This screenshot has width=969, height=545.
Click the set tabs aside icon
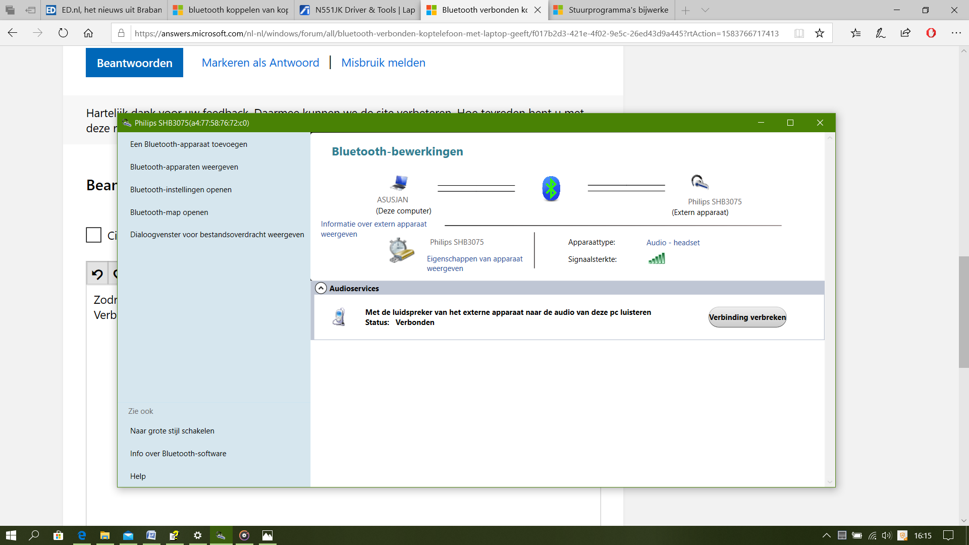coord(30,10)
